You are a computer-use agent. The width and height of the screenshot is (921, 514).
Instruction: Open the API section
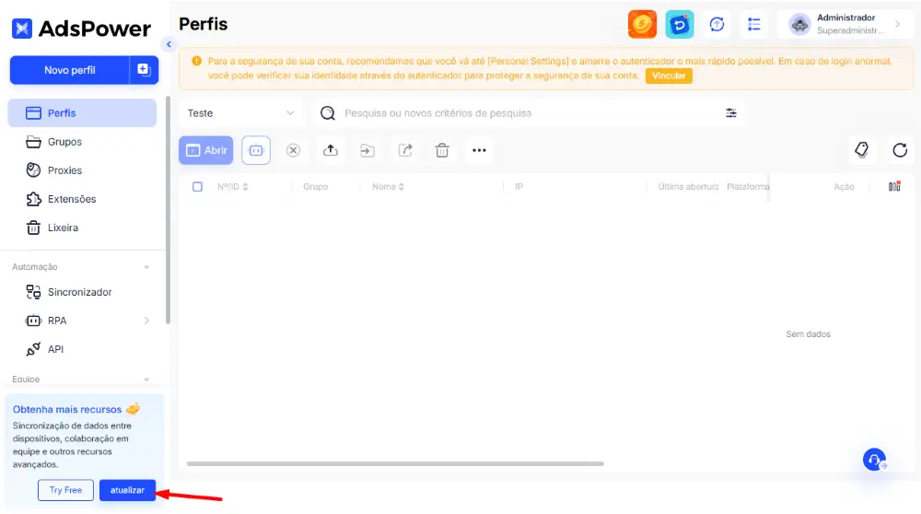tap(82, 349)
